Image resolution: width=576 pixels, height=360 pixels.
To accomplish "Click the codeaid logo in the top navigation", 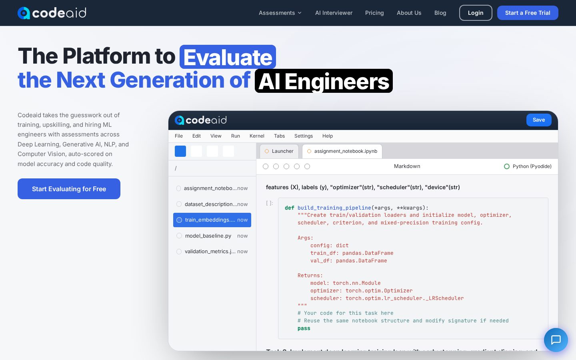I will (x=52, y=13).
